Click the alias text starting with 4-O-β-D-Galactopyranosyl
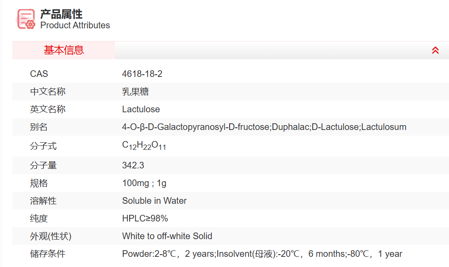The width and height of the screenshot is (449, 267). click(264, 127)
